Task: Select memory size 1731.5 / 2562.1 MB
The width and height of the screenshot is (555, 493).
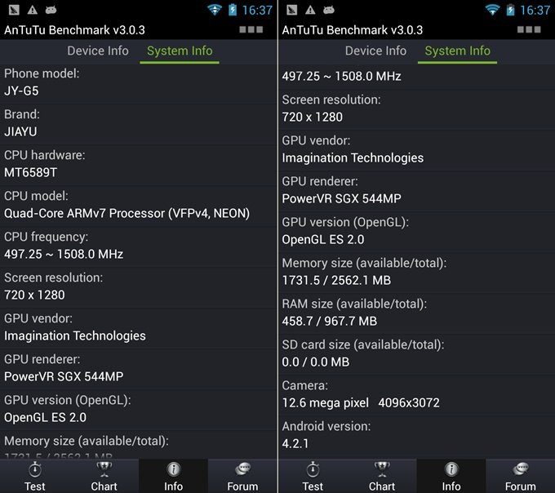Action: pyautogui.click(x=336, y=280)
